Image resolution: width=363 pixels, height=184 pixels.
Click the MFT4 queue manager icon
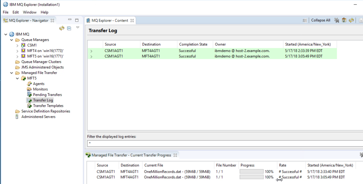23,50
